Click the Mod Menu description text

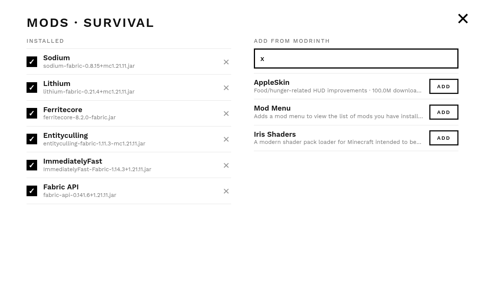[338, 116]
